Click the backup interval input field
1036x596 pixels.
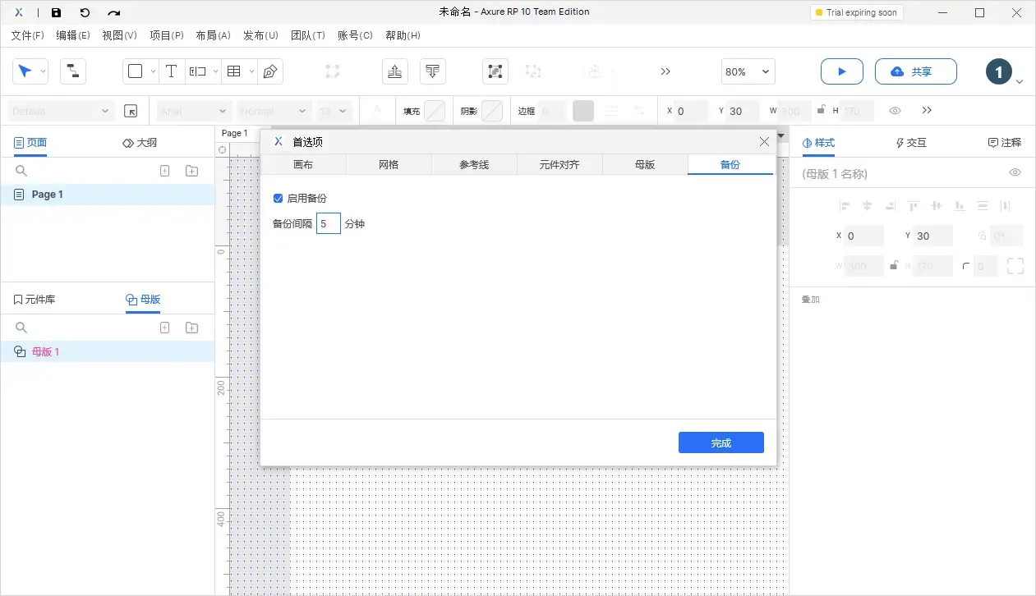coord(328,223)
